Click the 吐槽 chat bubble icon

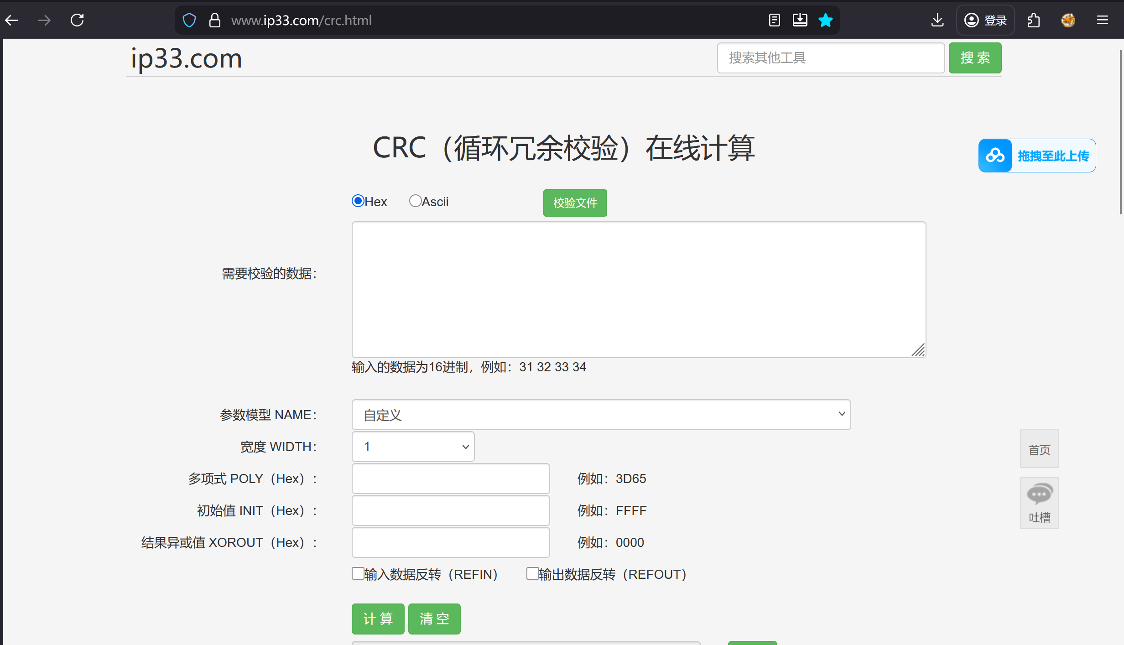pyautogui.click(x=1039, y=494)
